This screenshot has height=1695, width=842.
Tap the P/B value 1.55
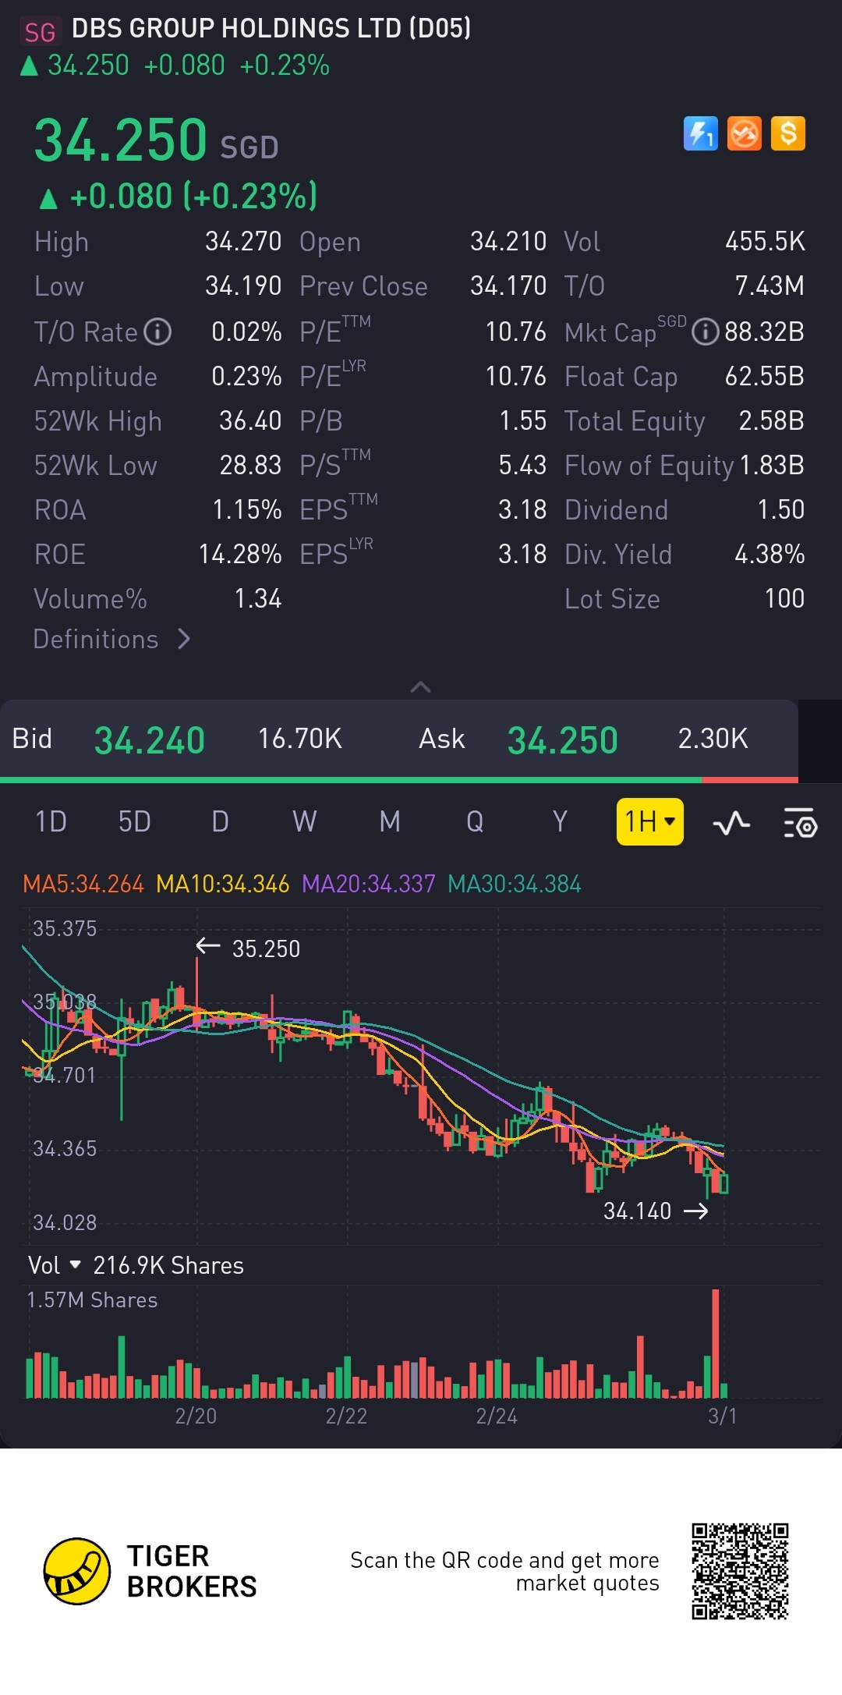pos(523,421)
